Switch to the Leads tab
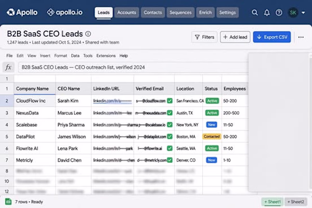This screenshot has height=208, width=312. coord(103,12)
